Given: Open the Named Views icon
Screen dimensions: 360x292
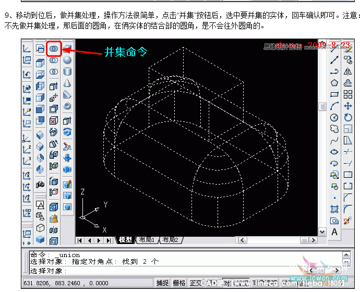Looking at the screenshot, I should (x=40, y=48).
